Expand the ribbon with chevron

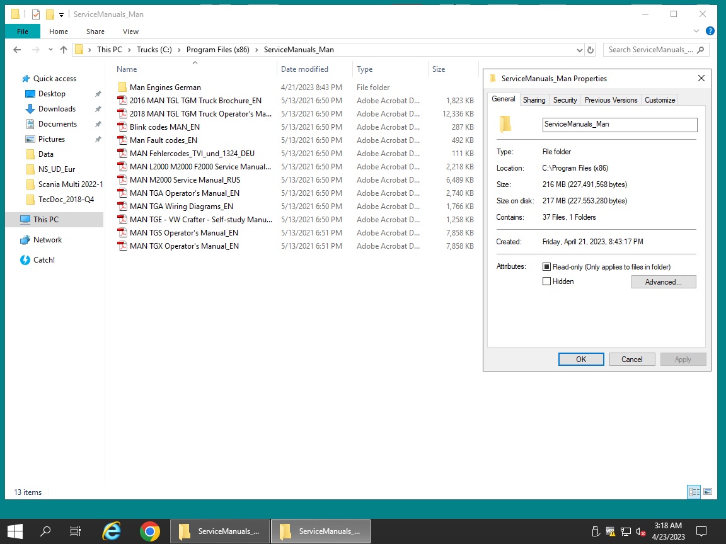[x=696, y=31]
